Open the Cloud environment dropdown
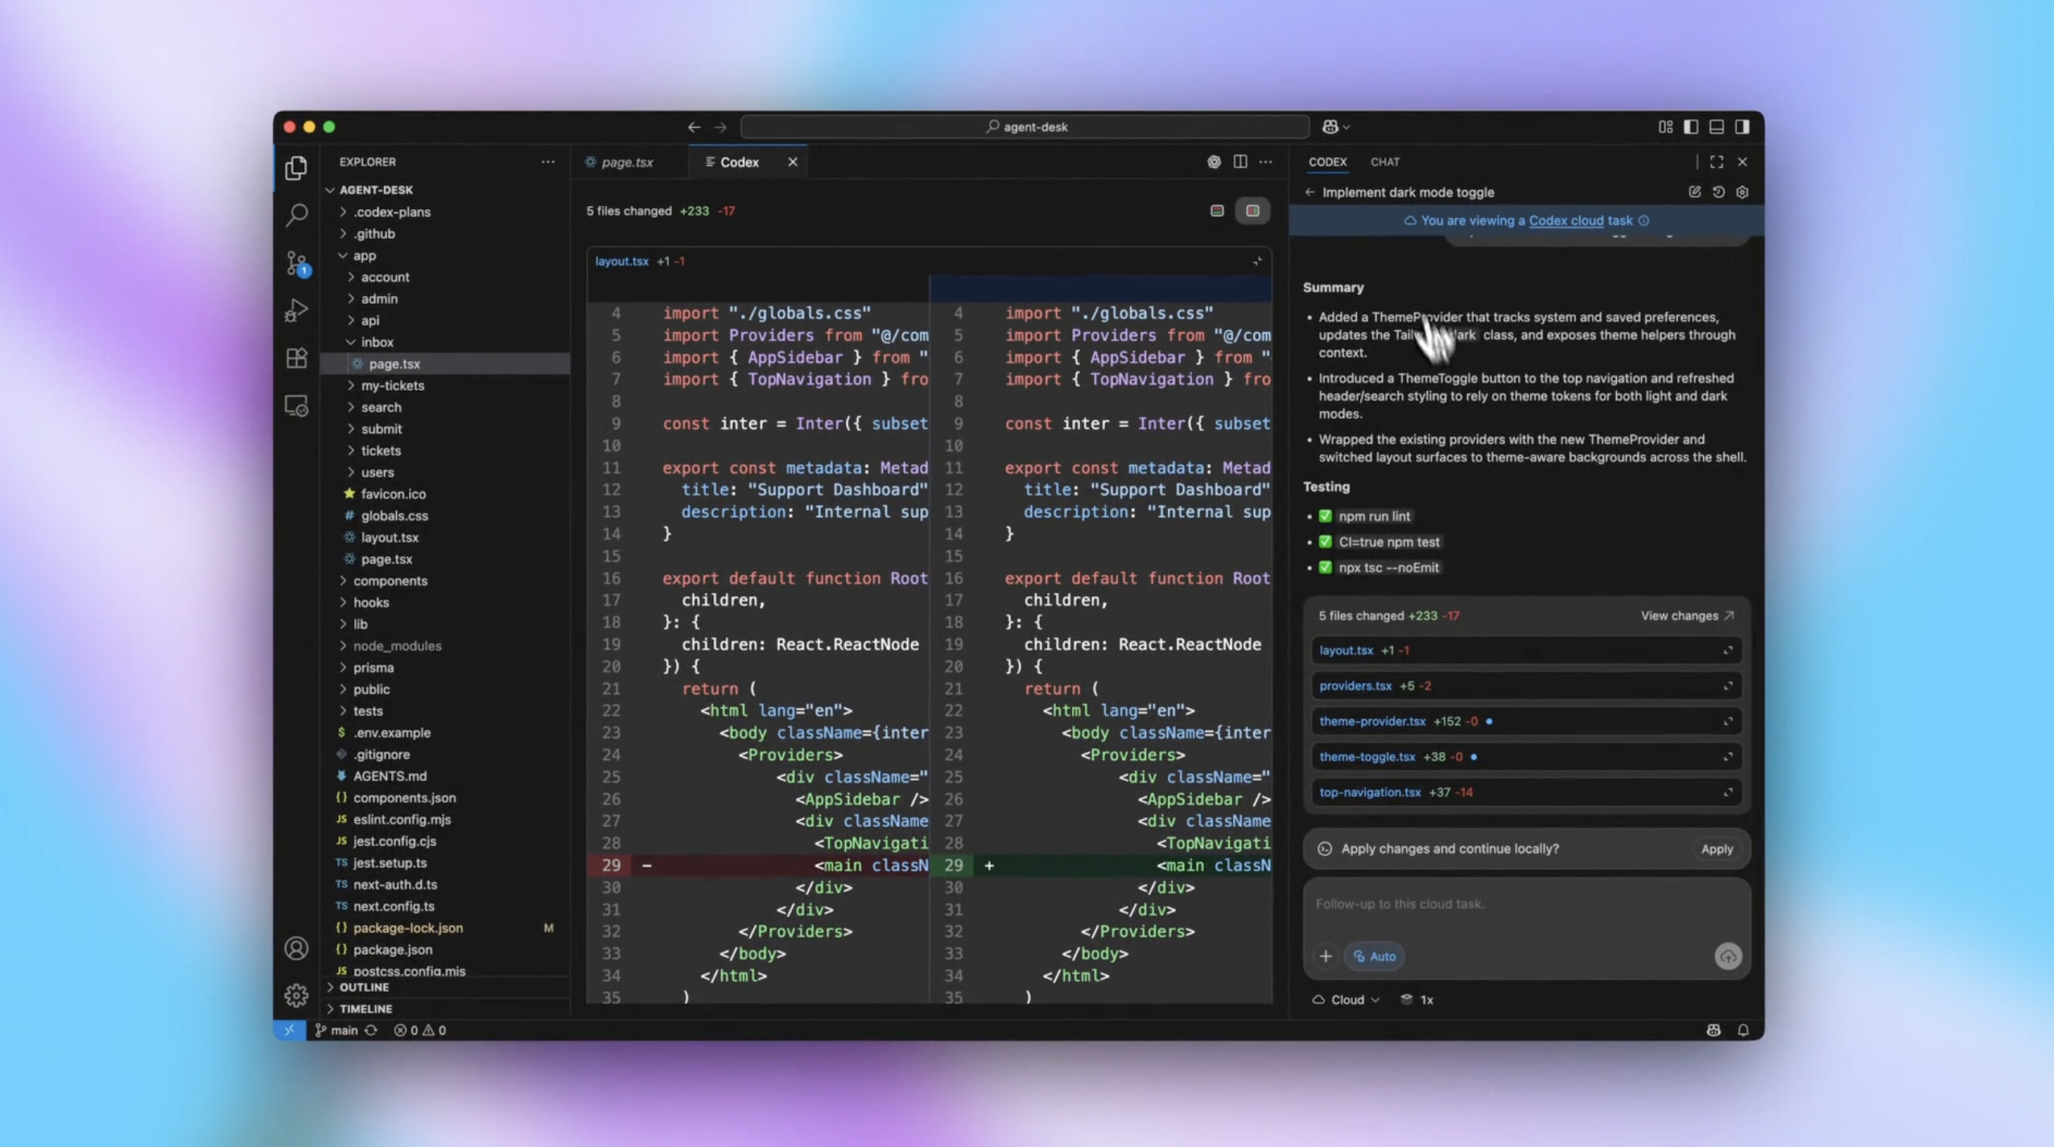Image resolution: width=2054 pixels, height=1147 pixels. 1347,1000
